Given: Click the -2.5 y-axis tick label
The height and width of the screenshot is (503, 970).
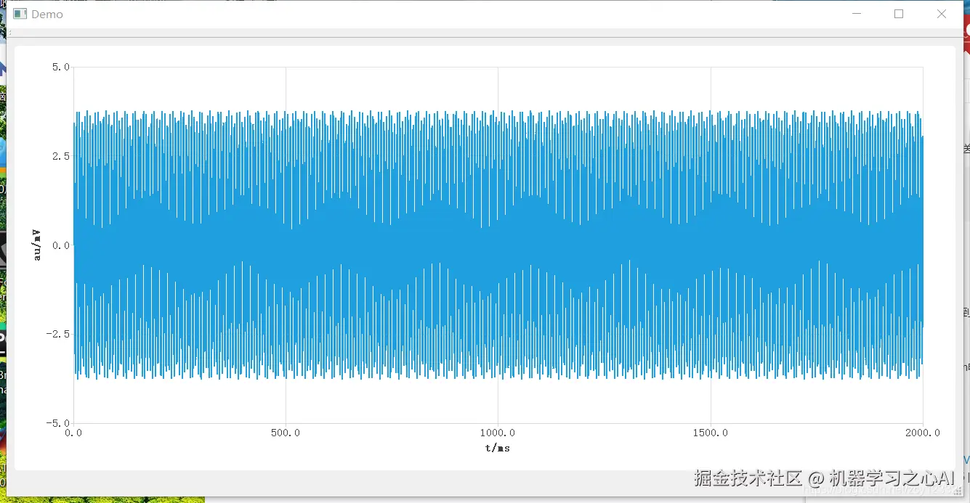Looking at the screenshot, I should [x=58, y=334].
